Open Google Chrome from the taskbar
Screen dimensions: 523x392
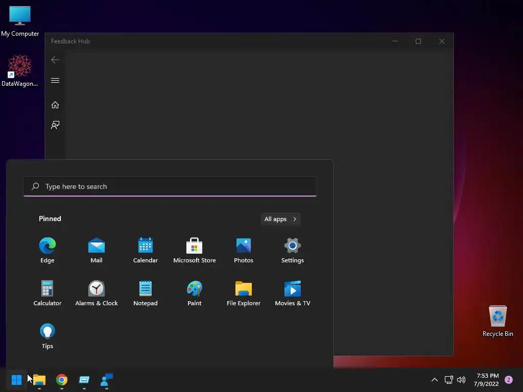62,380
